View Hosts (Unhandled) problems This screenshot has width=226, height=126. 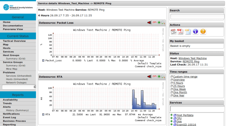pos(17,79)
